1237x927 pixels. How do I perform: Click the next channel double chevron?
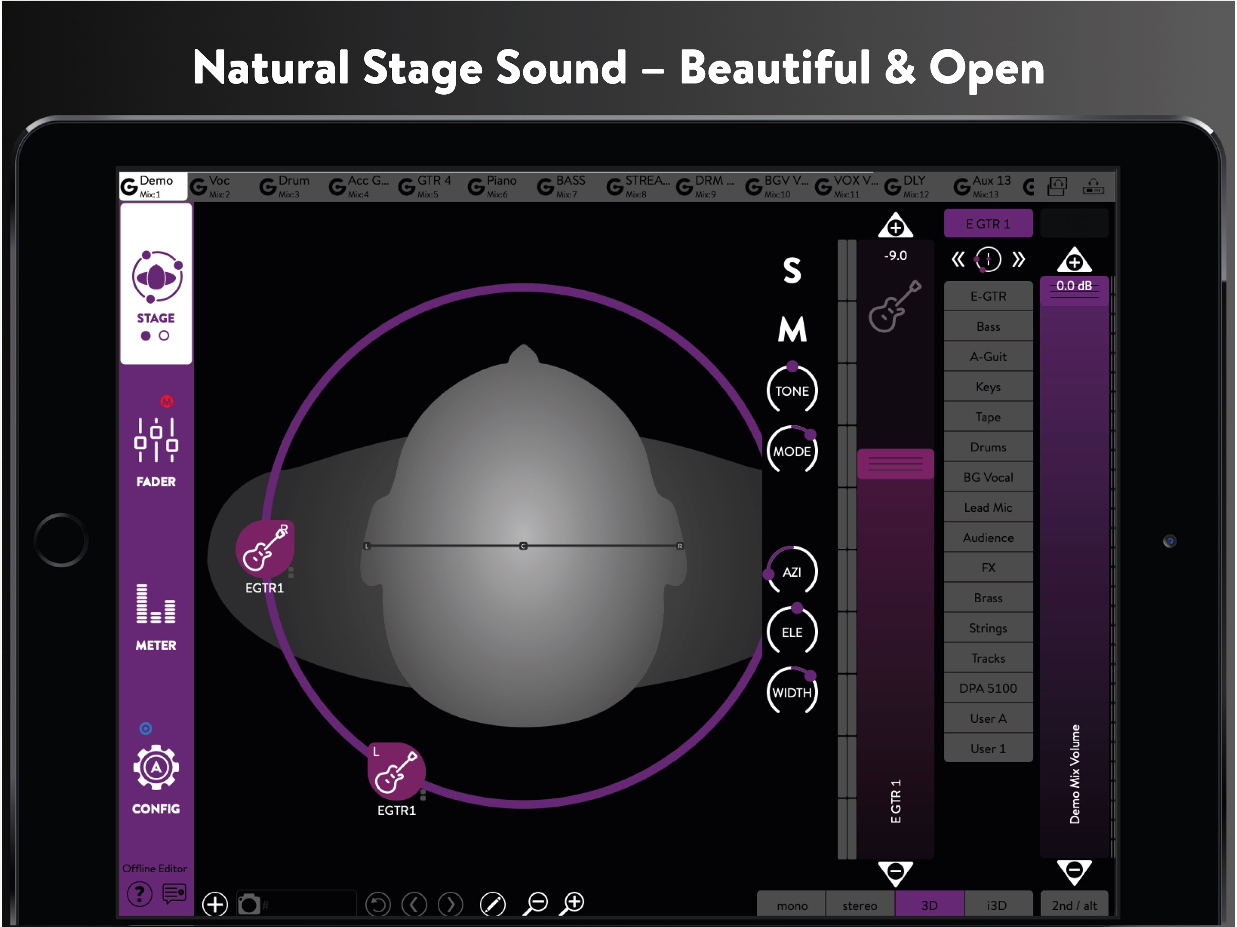1019,259
